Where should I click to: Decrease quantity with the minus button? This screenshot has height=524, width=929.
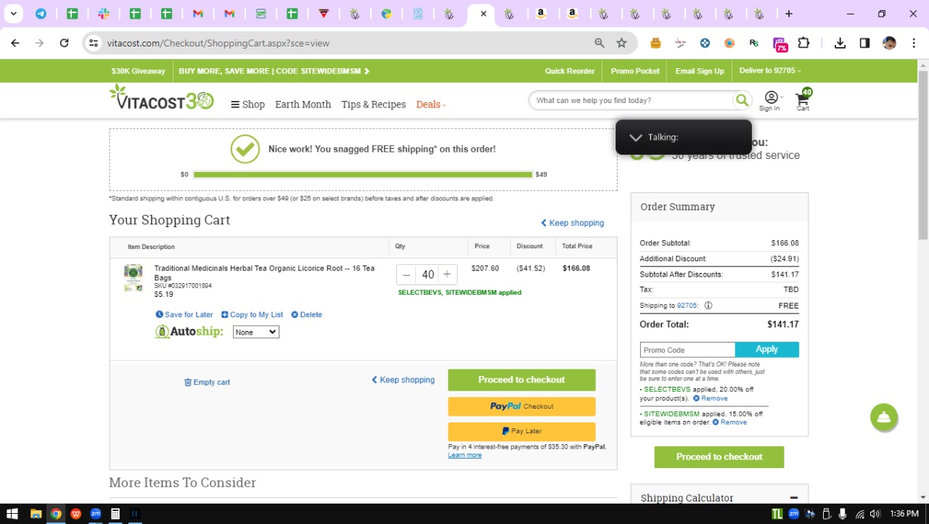pos(406,274)
